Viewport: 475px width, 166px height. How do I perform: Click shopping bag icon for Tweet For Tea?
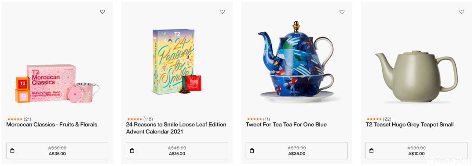[252, 151]
